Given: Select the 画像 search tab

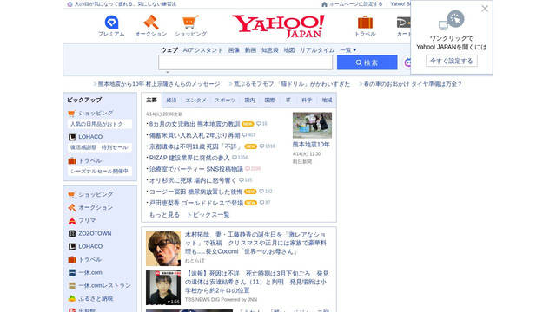Looking at the screenshot, I should point(234,50).
